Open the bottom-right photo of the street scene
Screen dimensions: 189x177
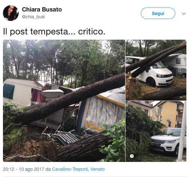point(156,131)
